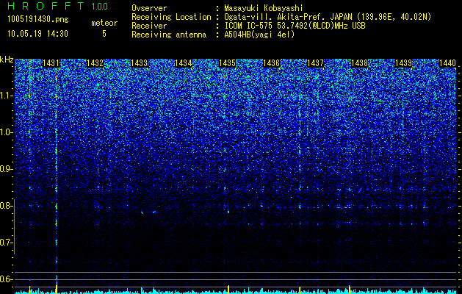The width and height of the screenshot is (462, 294).
Task: Click the 1434 time marker
Action: 184,63
